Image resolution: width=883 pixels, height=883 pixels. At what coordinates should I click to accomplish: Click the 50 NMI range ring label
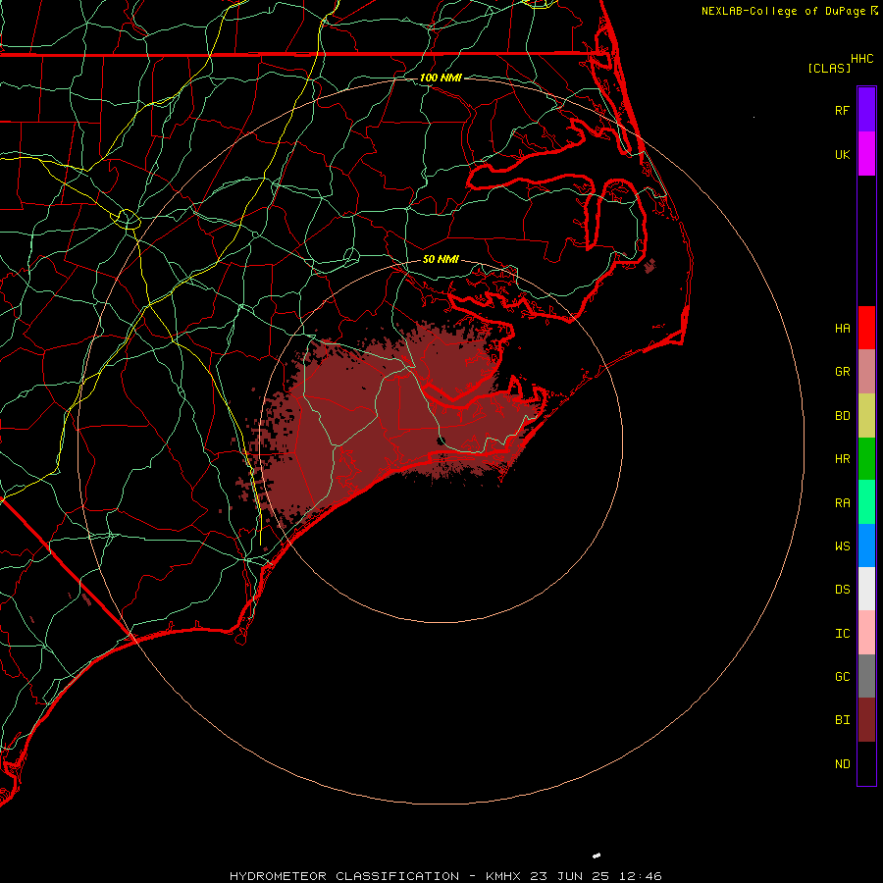(x=441, y=259)
